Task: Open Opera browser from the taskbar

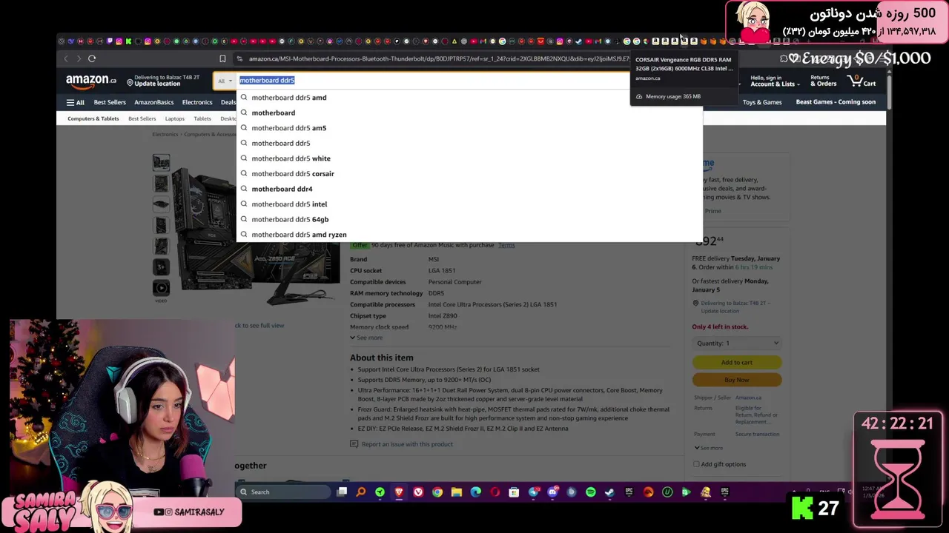Action: pyautogui.click(x=495, y=492)
